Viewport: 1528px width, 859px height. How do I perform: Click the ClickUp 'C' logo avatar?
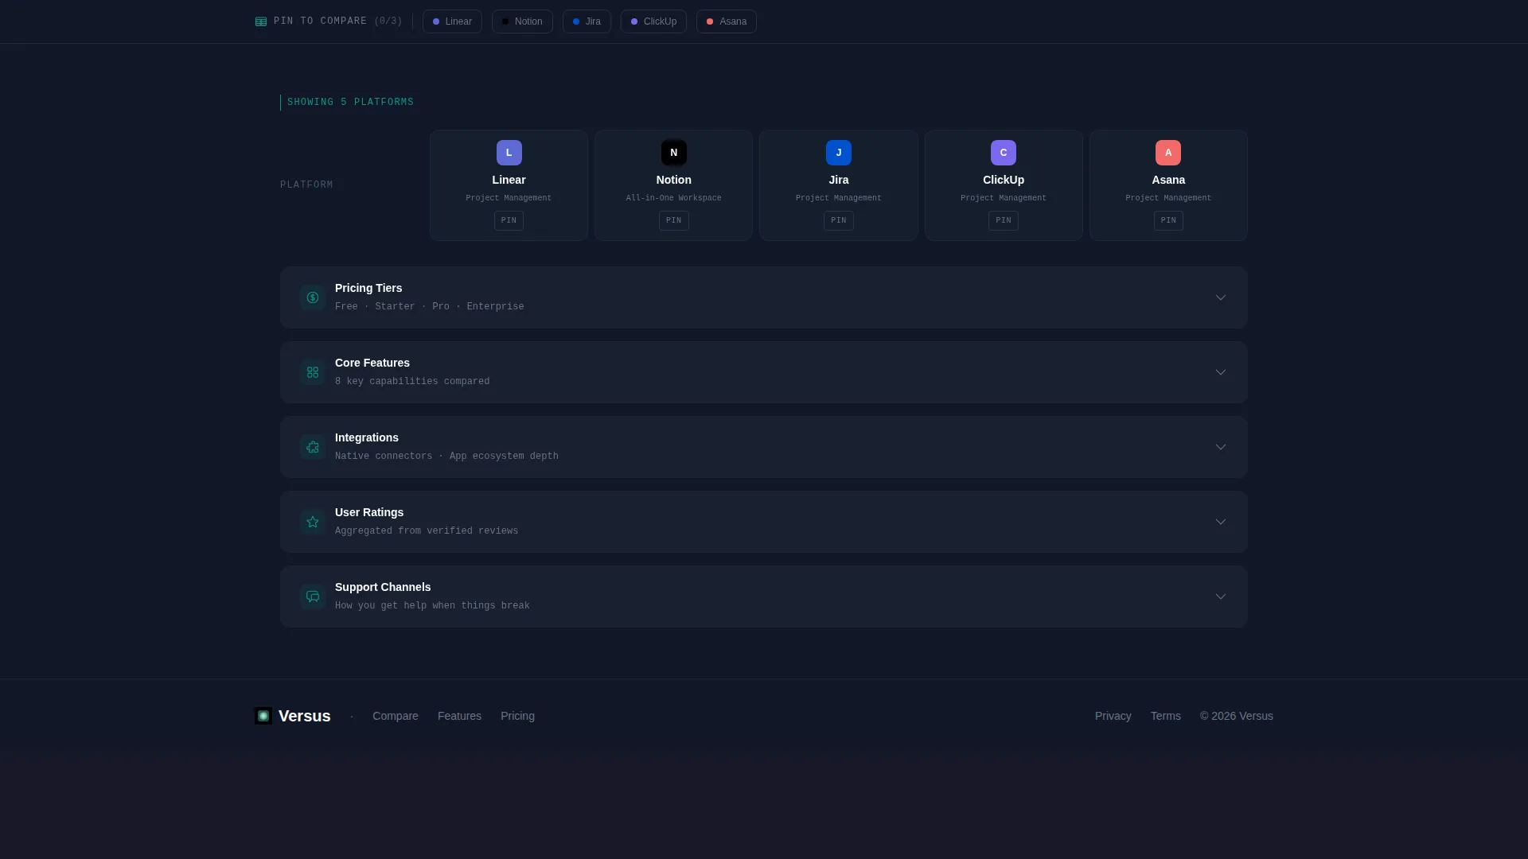(x=1004, y=153)
